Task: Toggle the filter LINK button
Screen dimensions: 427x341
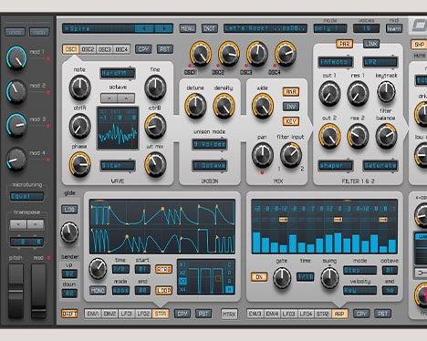Action: click(371, 44)
